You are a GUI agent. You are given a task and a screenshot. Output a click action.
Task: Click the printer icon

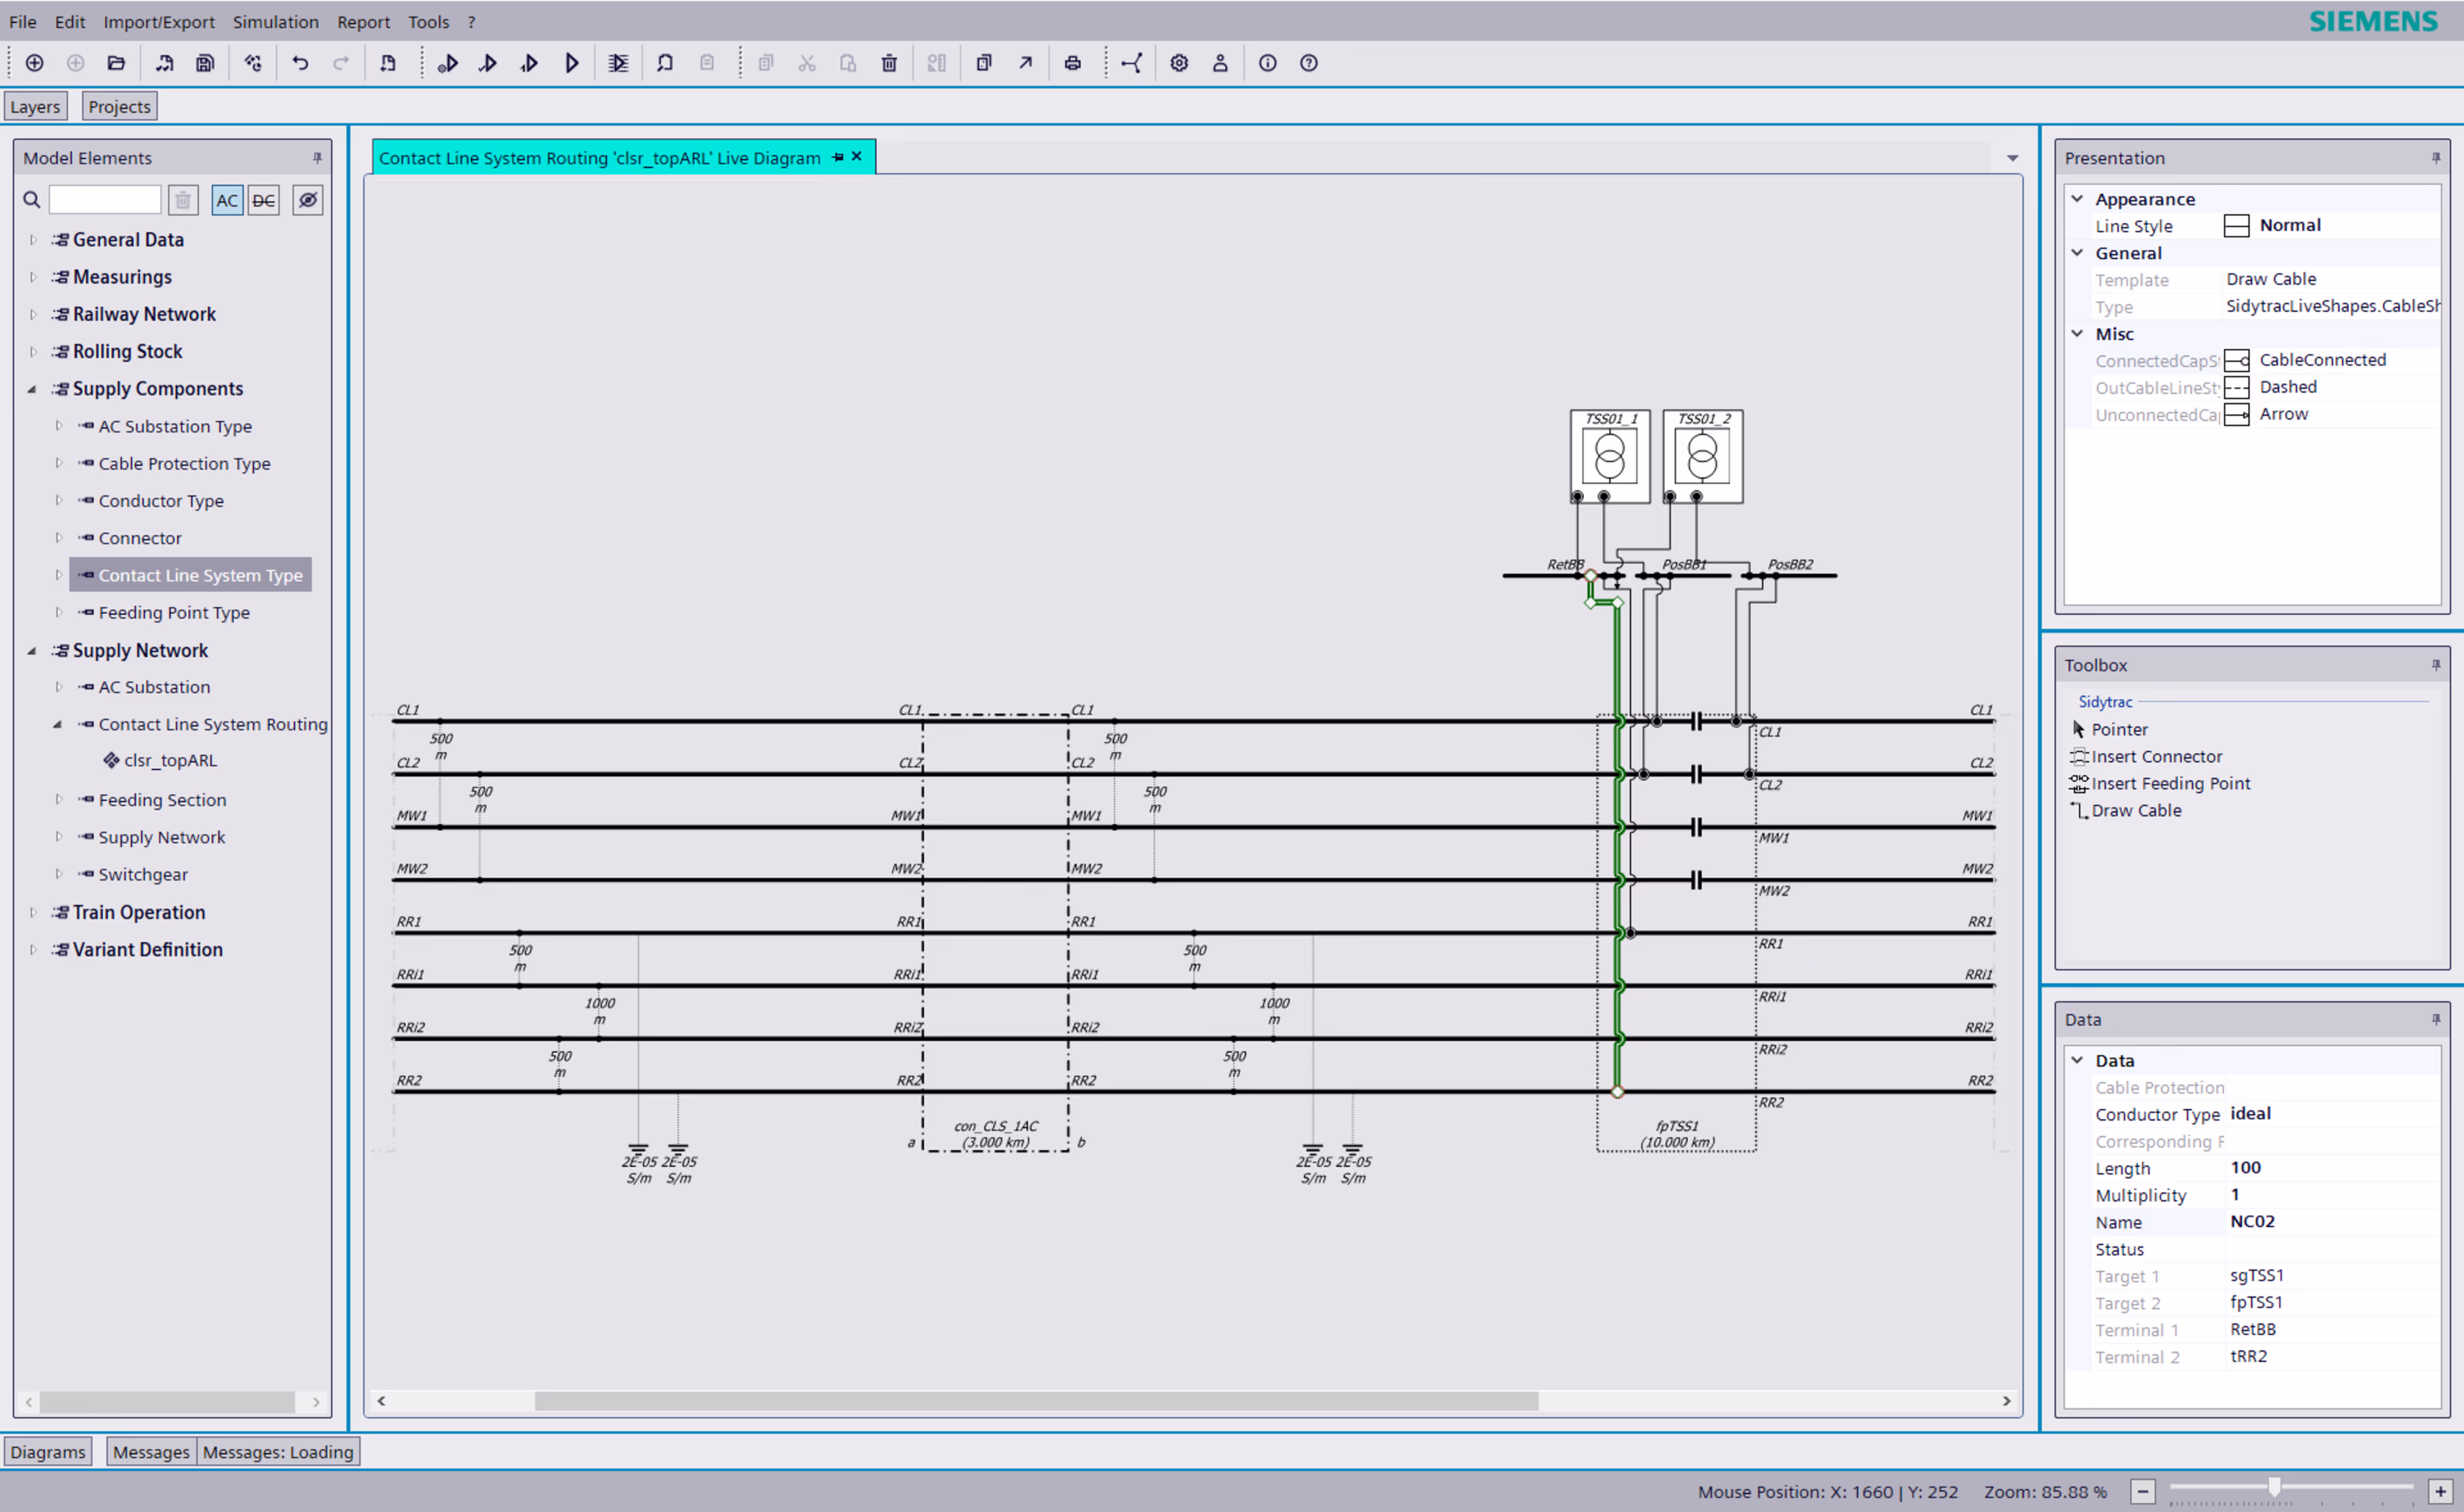tap(1072, 63)
